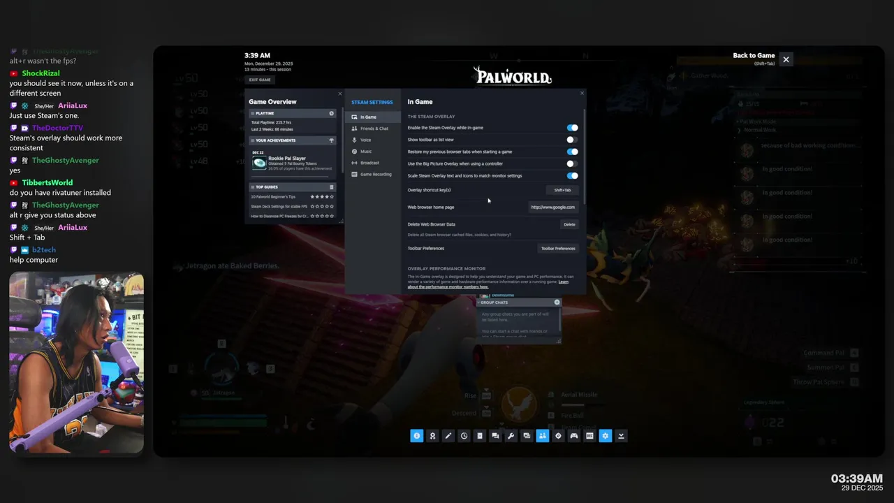Click the PLAYTIME section header

coord(292,113)
